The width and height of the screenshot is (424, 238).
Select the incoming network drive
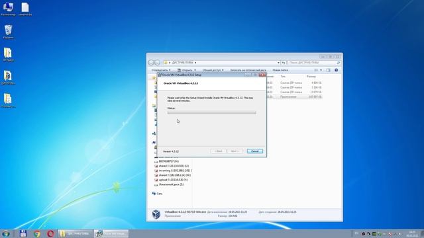[173, 171]
